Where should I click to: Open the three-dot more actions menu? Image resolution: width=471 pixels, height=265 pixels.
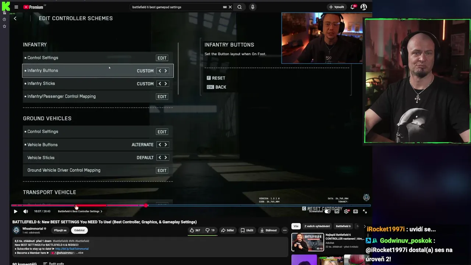(284, 230)
